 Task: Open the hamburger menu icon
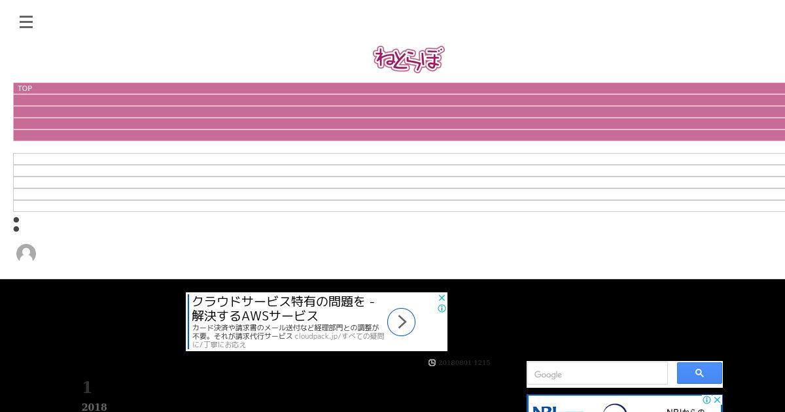26,22
